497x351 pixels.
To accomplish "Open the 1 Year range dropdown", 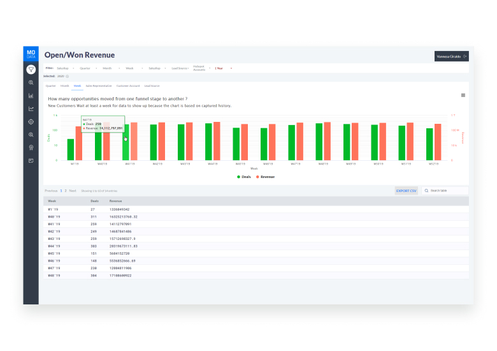I will click(223, 68).
